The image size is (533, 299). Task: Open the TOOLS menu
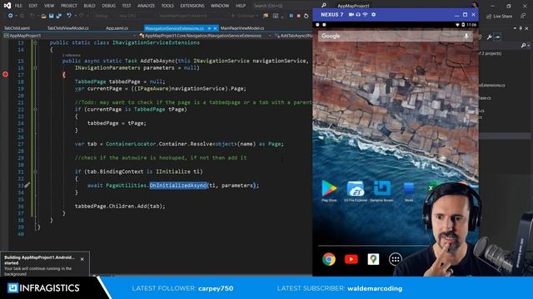[x=167, y=6]
